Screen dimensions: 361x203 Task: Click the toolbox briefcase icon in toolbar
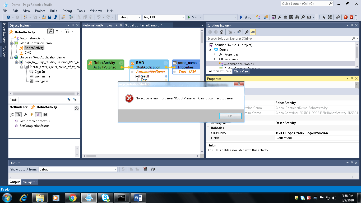pos(286,17)
